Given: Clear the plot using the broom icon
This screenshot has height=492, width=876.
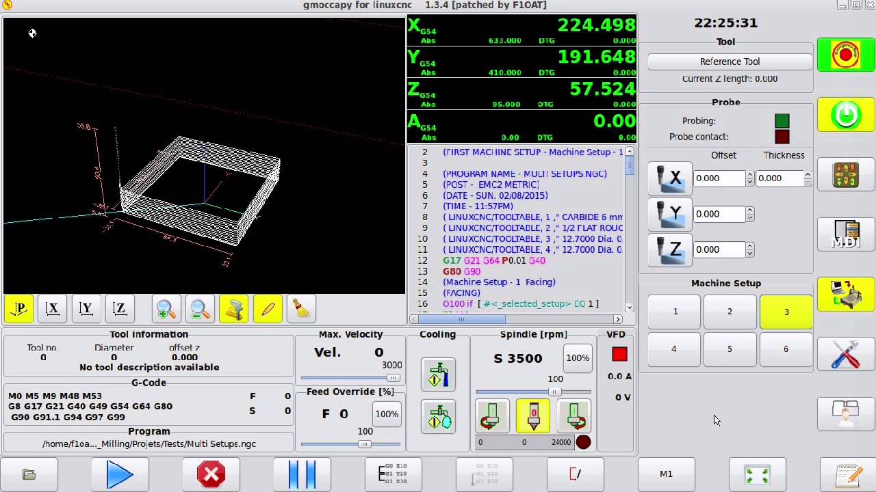Looking at the screenshot, I should pyautogui.click(x=301, y=309).
